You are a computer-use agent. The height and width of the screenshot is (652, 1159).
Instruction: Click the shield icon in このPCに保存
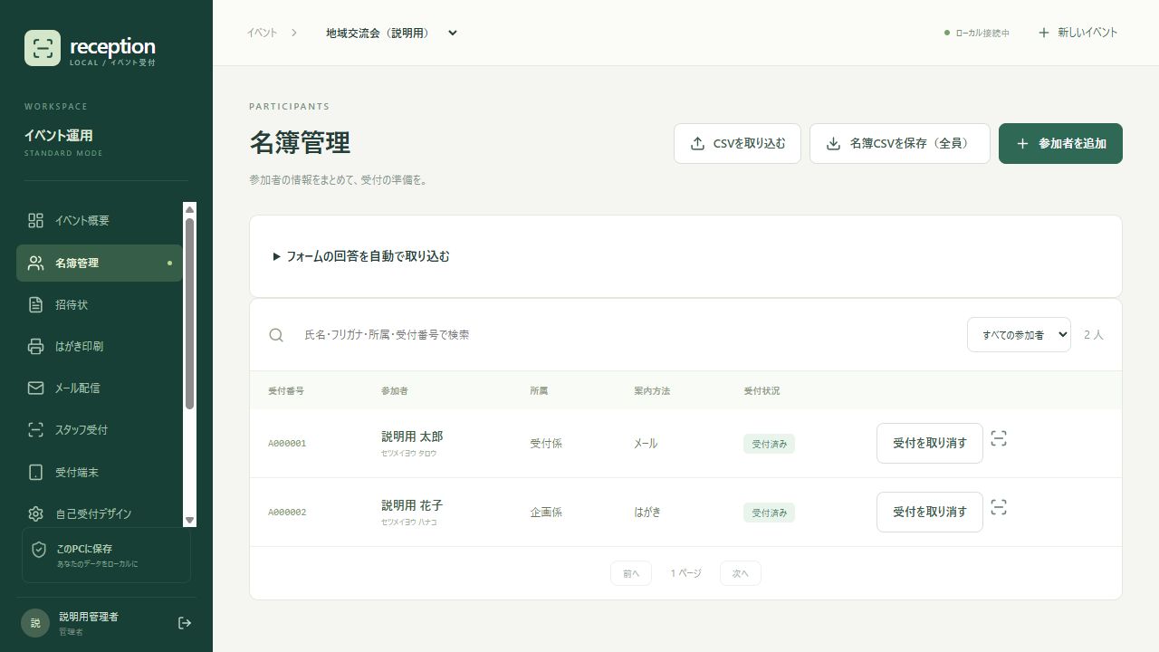[39, 550]
